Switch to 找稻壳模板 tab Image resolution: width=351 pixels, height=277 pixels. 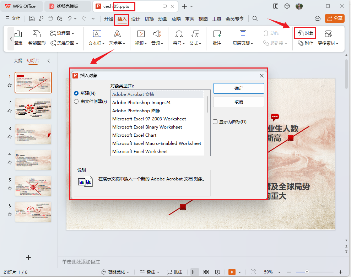coord(67,6)
